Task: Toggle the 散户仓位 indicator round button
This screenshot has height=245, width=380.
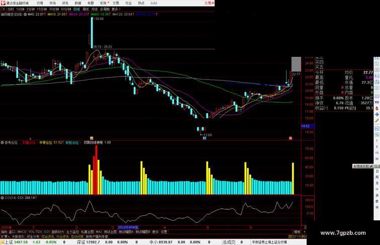Action: [3, 143]
